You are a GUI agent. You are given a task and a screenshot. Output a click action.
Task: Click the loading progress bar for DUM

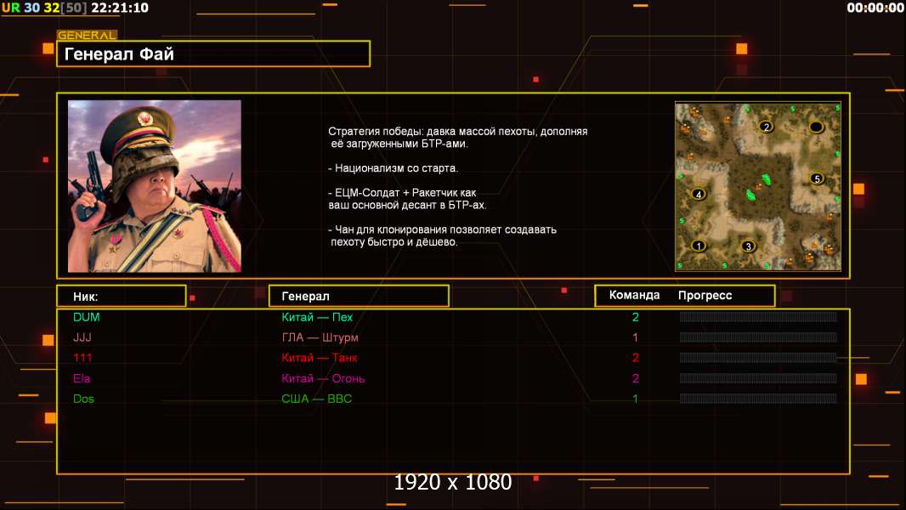point(758,316)
